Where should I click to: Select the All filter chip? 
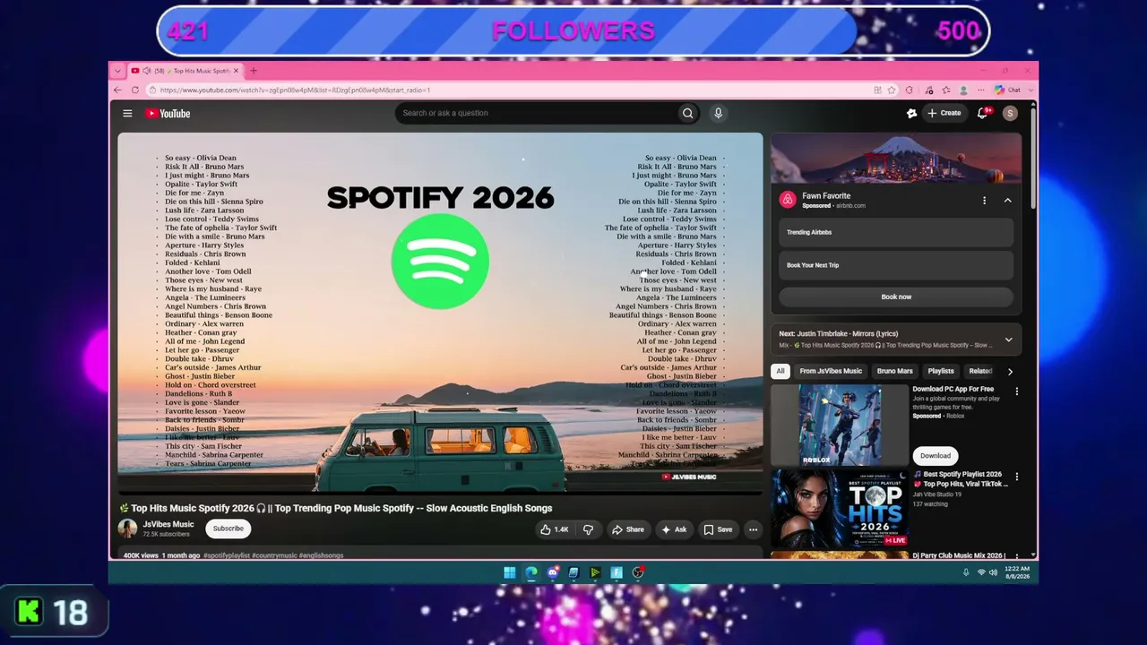[780, 371]
